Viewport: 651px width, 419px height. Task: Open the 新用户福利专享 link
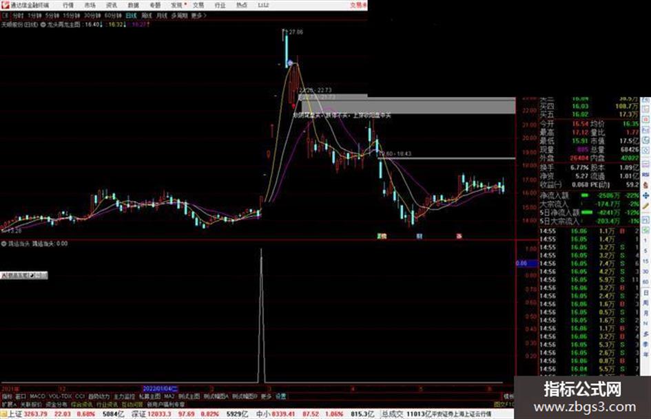(x=165, y=404)
